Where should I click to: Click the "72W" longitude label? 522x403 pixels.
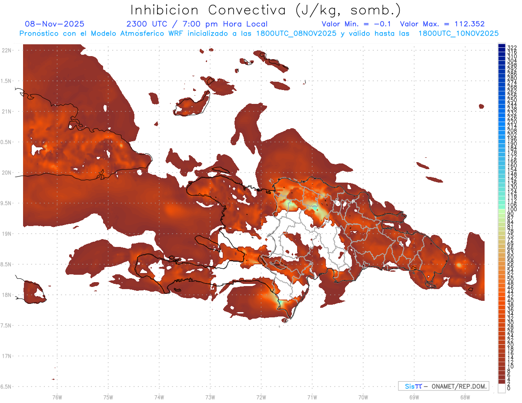point(261,397)
